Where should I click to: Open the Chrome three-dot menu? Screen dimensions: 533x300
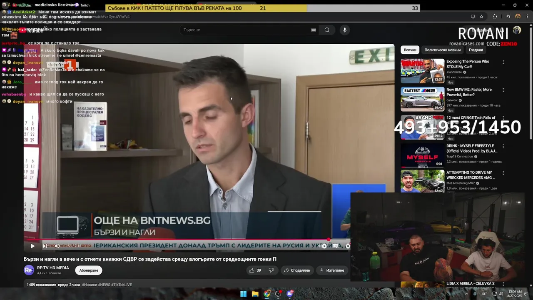point(527,17)
